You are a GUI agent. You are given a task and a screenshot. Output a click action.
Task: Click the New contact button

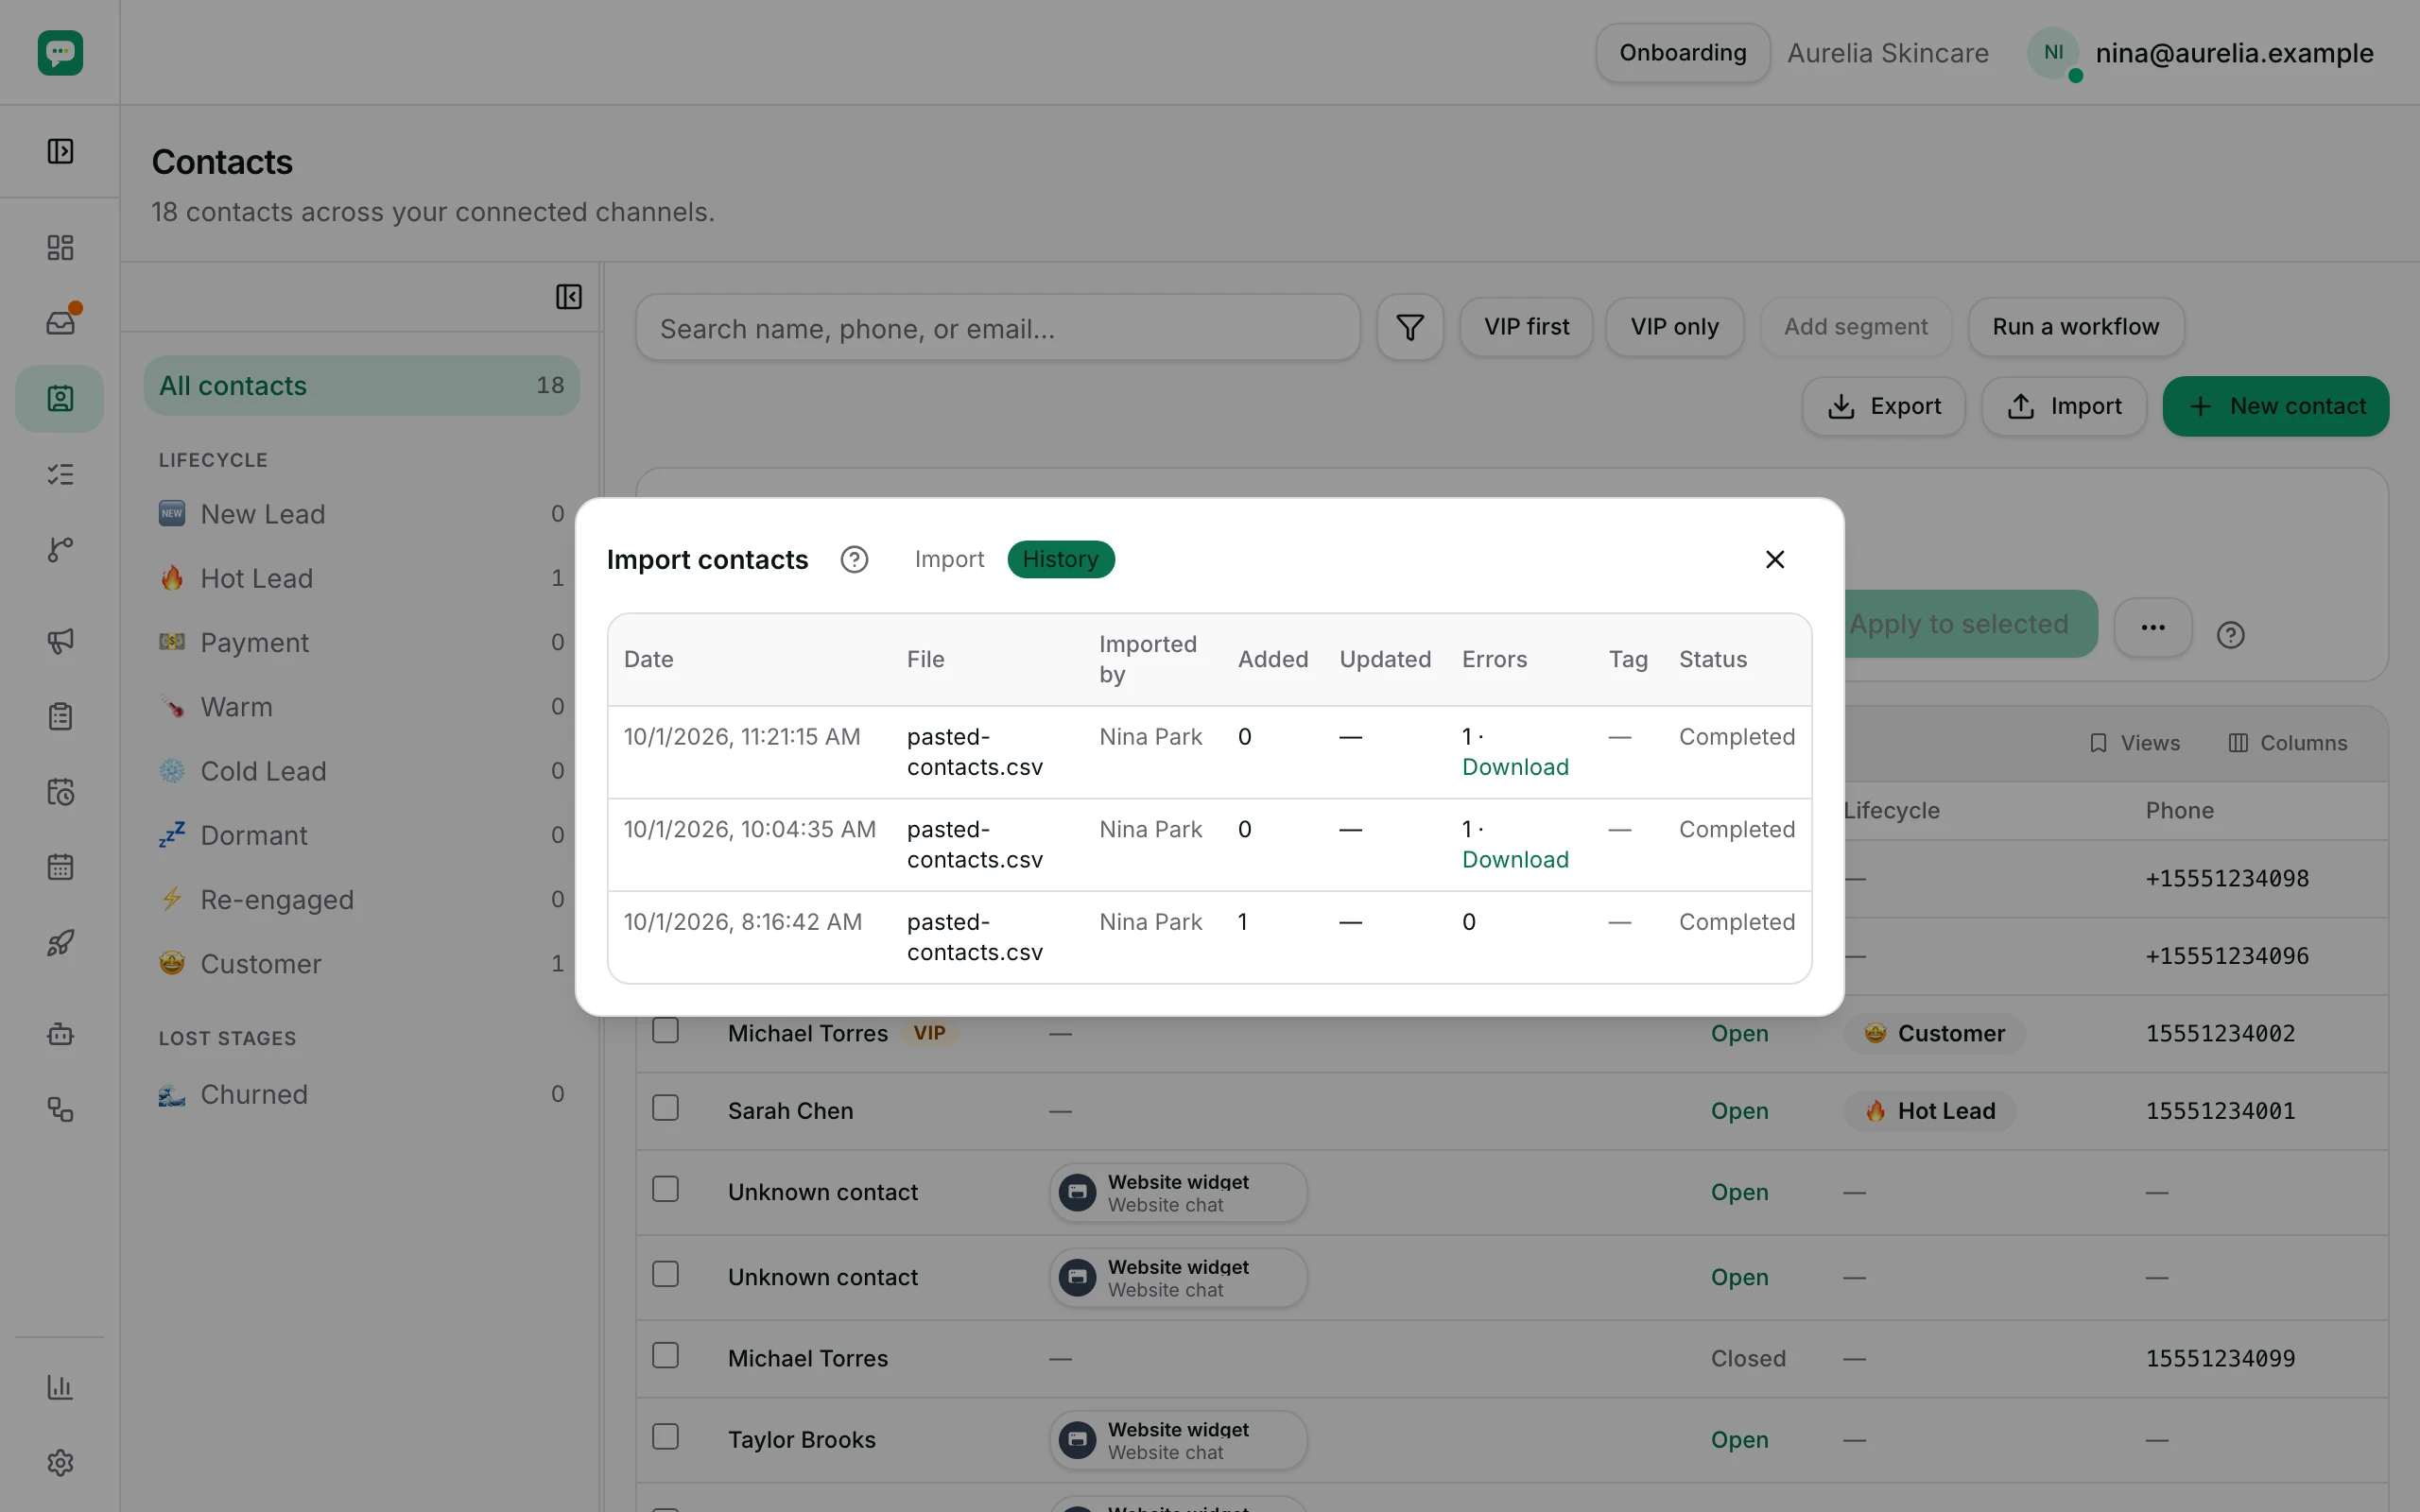(2276, 406)
